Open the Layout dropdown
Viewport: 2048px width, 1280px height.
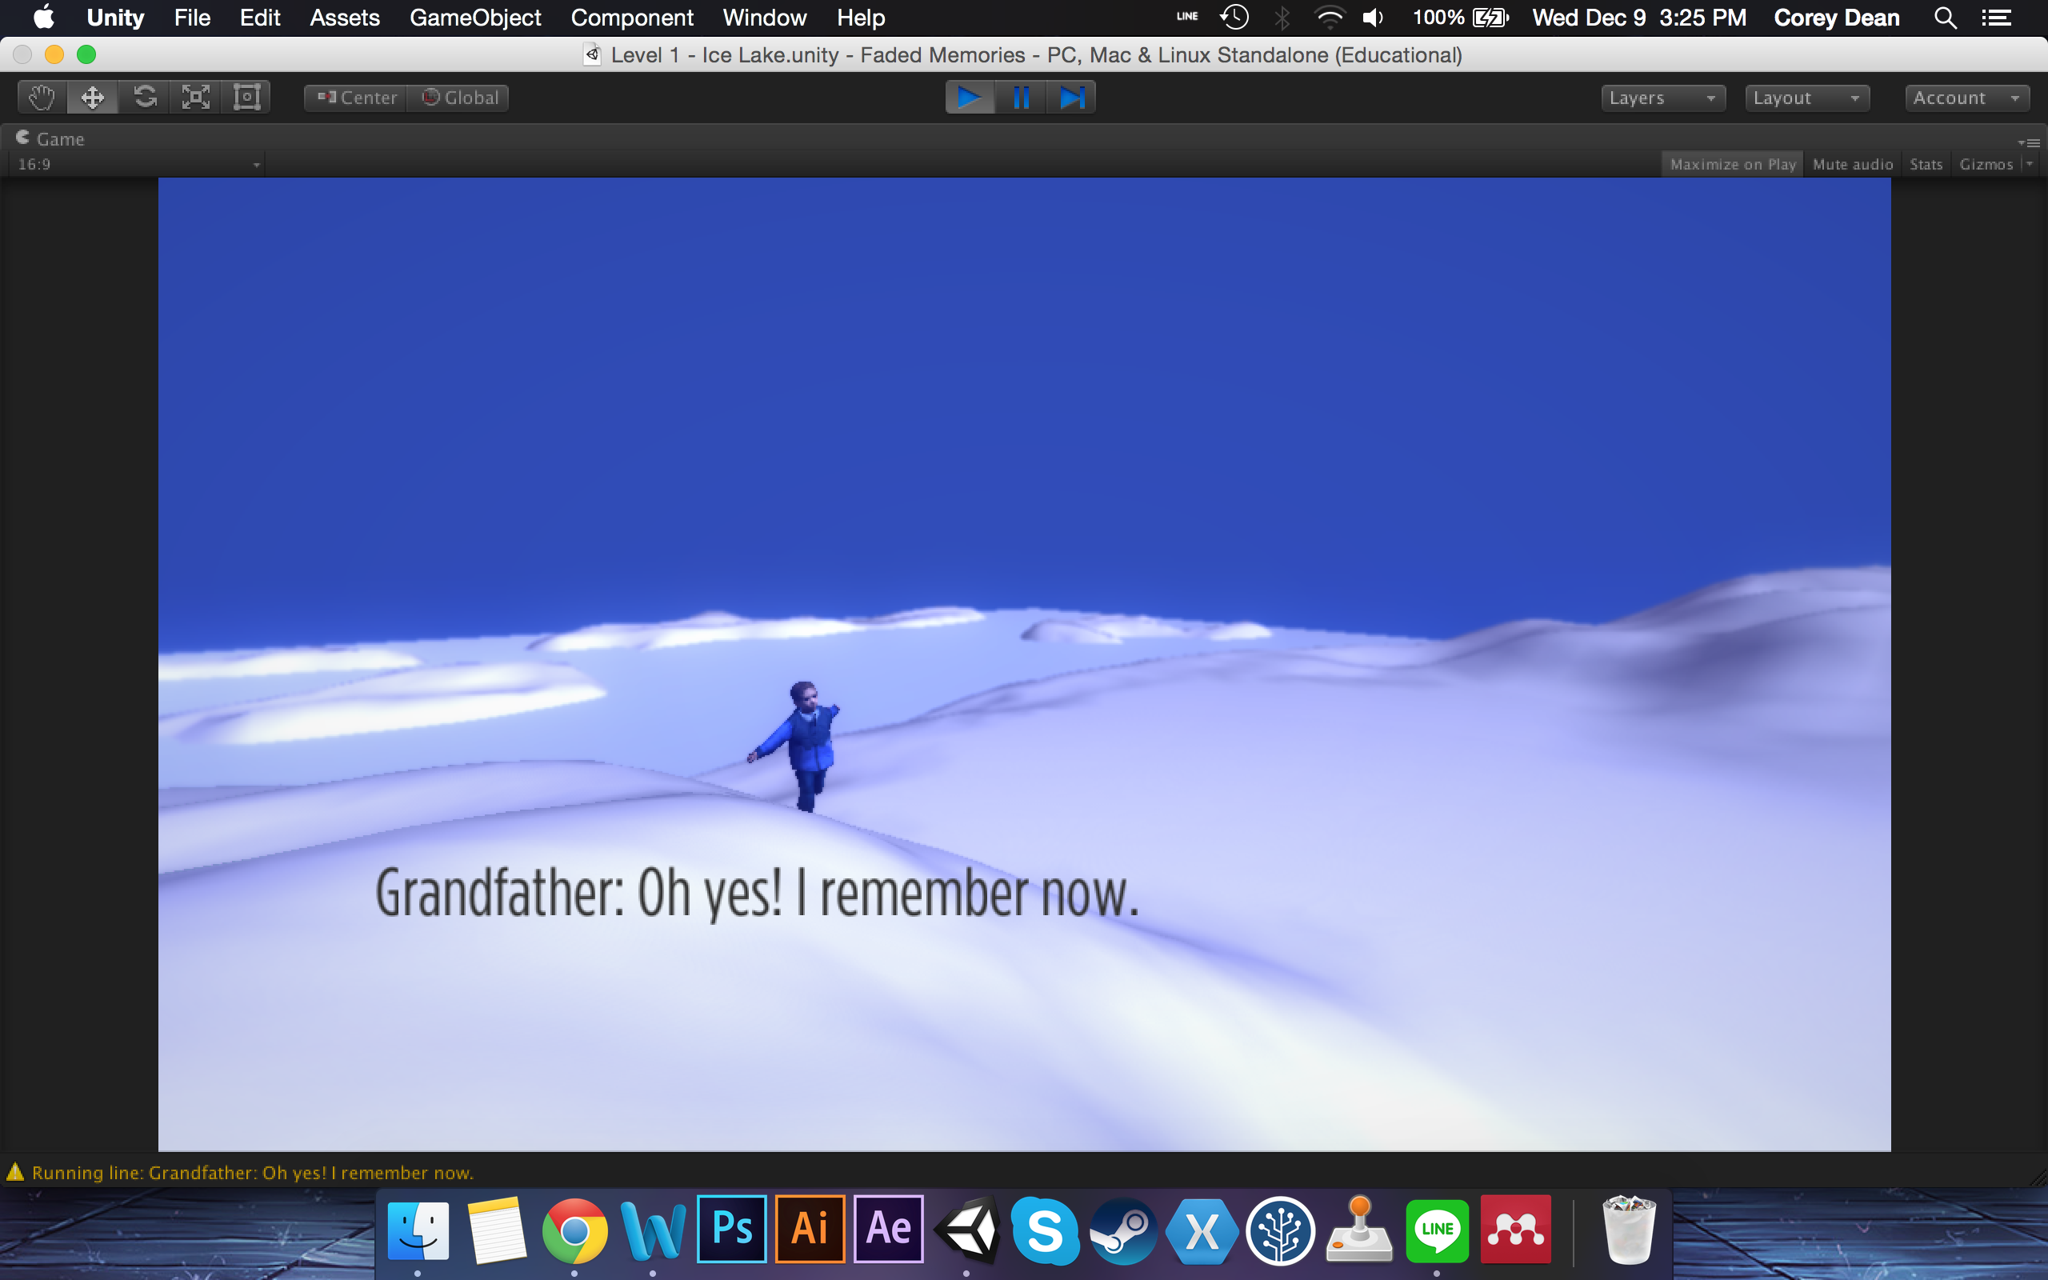(1806, 98)
